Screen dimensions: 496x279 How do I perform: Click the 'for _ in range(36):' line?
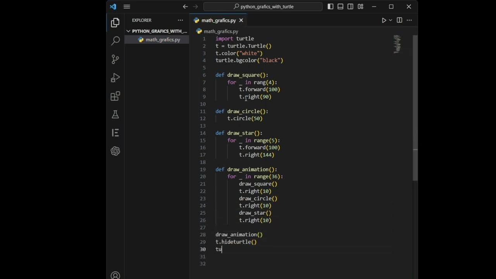[255, 176]
